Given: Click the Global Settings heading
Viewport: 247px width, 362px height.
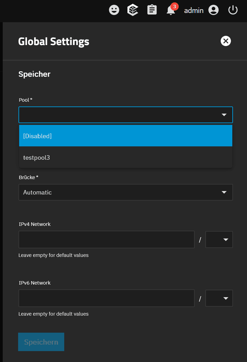Looking at the screenshot, I should click(x=54, y=42).
